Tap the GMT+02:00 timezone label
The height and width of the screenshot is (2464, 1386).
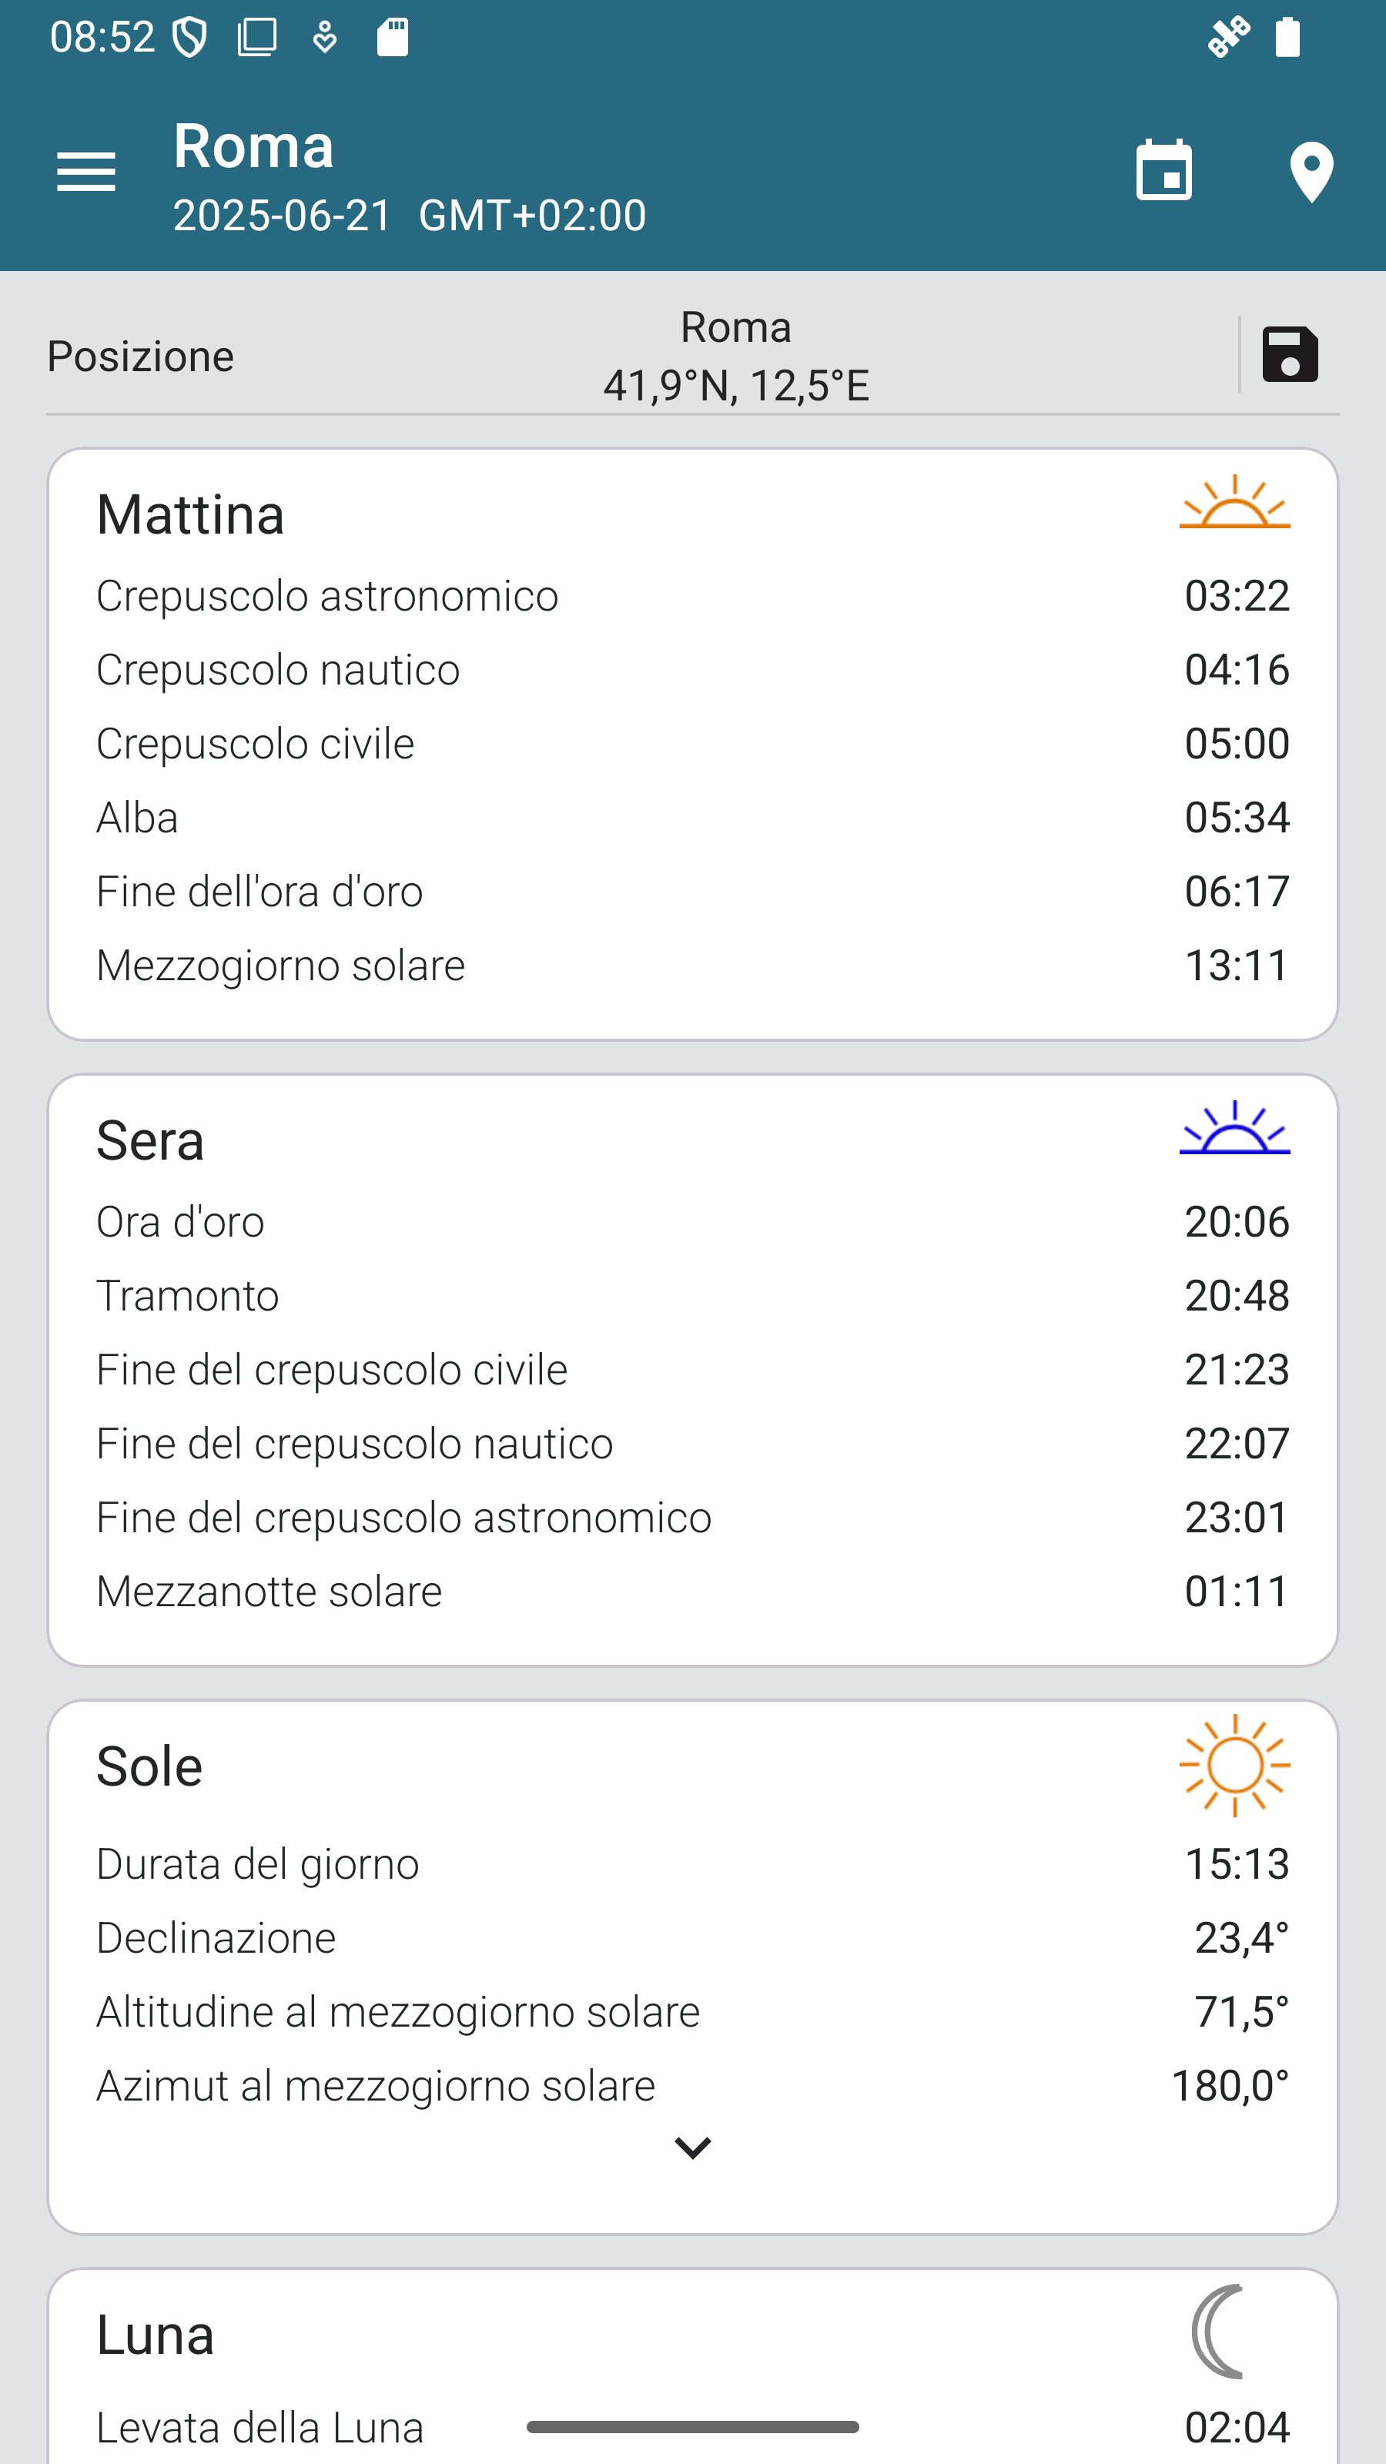pyautogui.click(x=533, y=216)
